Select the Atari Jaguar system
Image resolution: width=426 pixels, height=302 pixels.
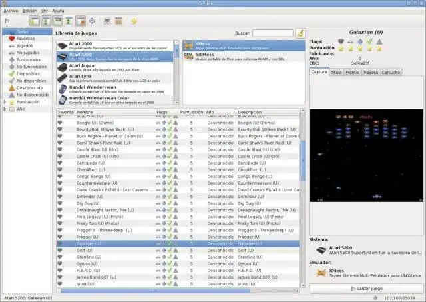114,67
